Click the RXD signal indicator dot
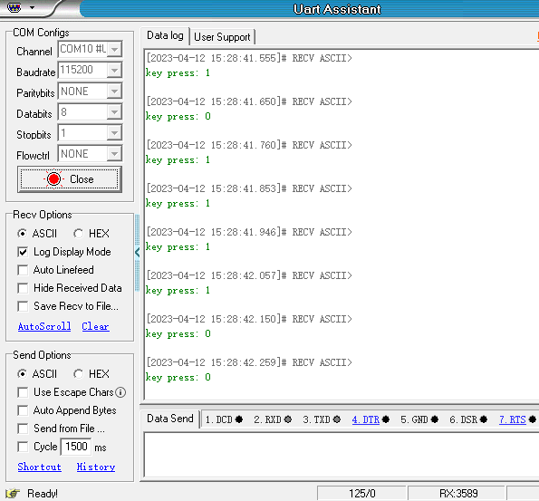Image resolution: width=539 pixels, height=501 pixels. (288, 419)
